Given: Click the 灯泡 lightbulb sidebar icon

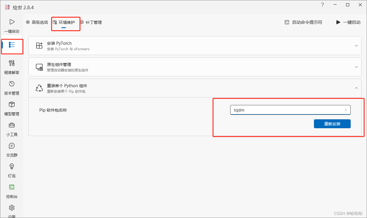Looking at the screenshot, I should (12, 170).
